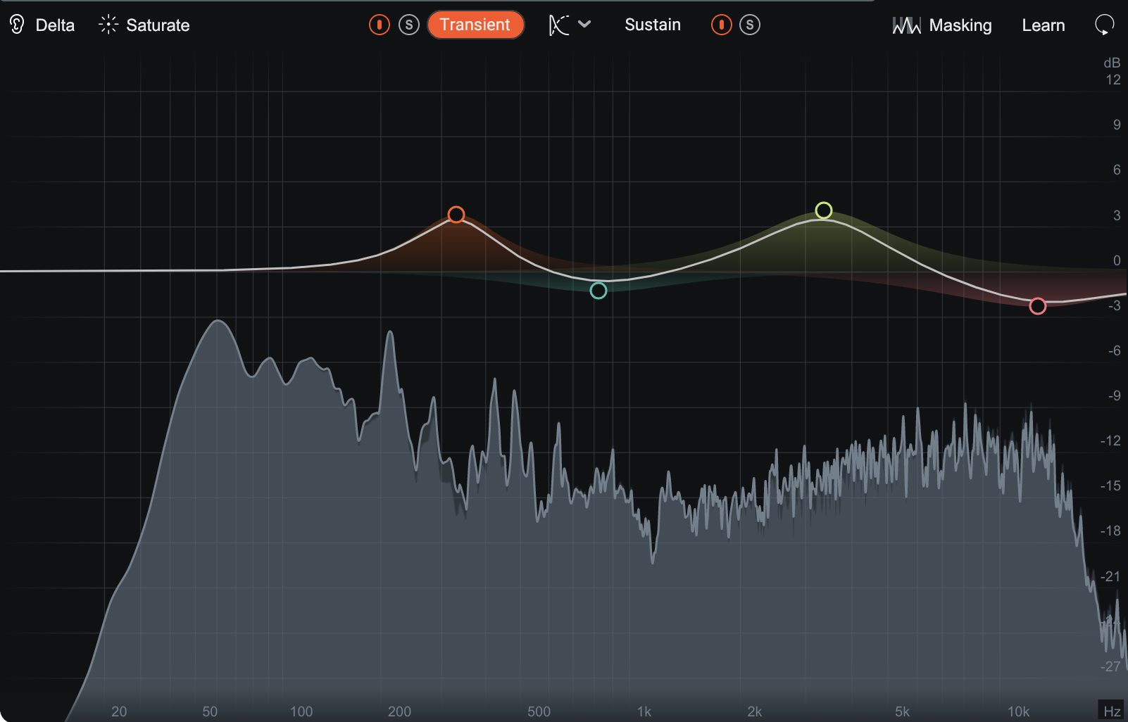Click the 10k frequency axis label

pos(1019,711)
